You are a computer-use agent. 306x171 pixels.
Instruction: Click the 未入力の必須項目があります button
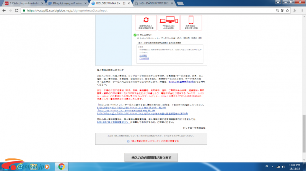(151, 158)
